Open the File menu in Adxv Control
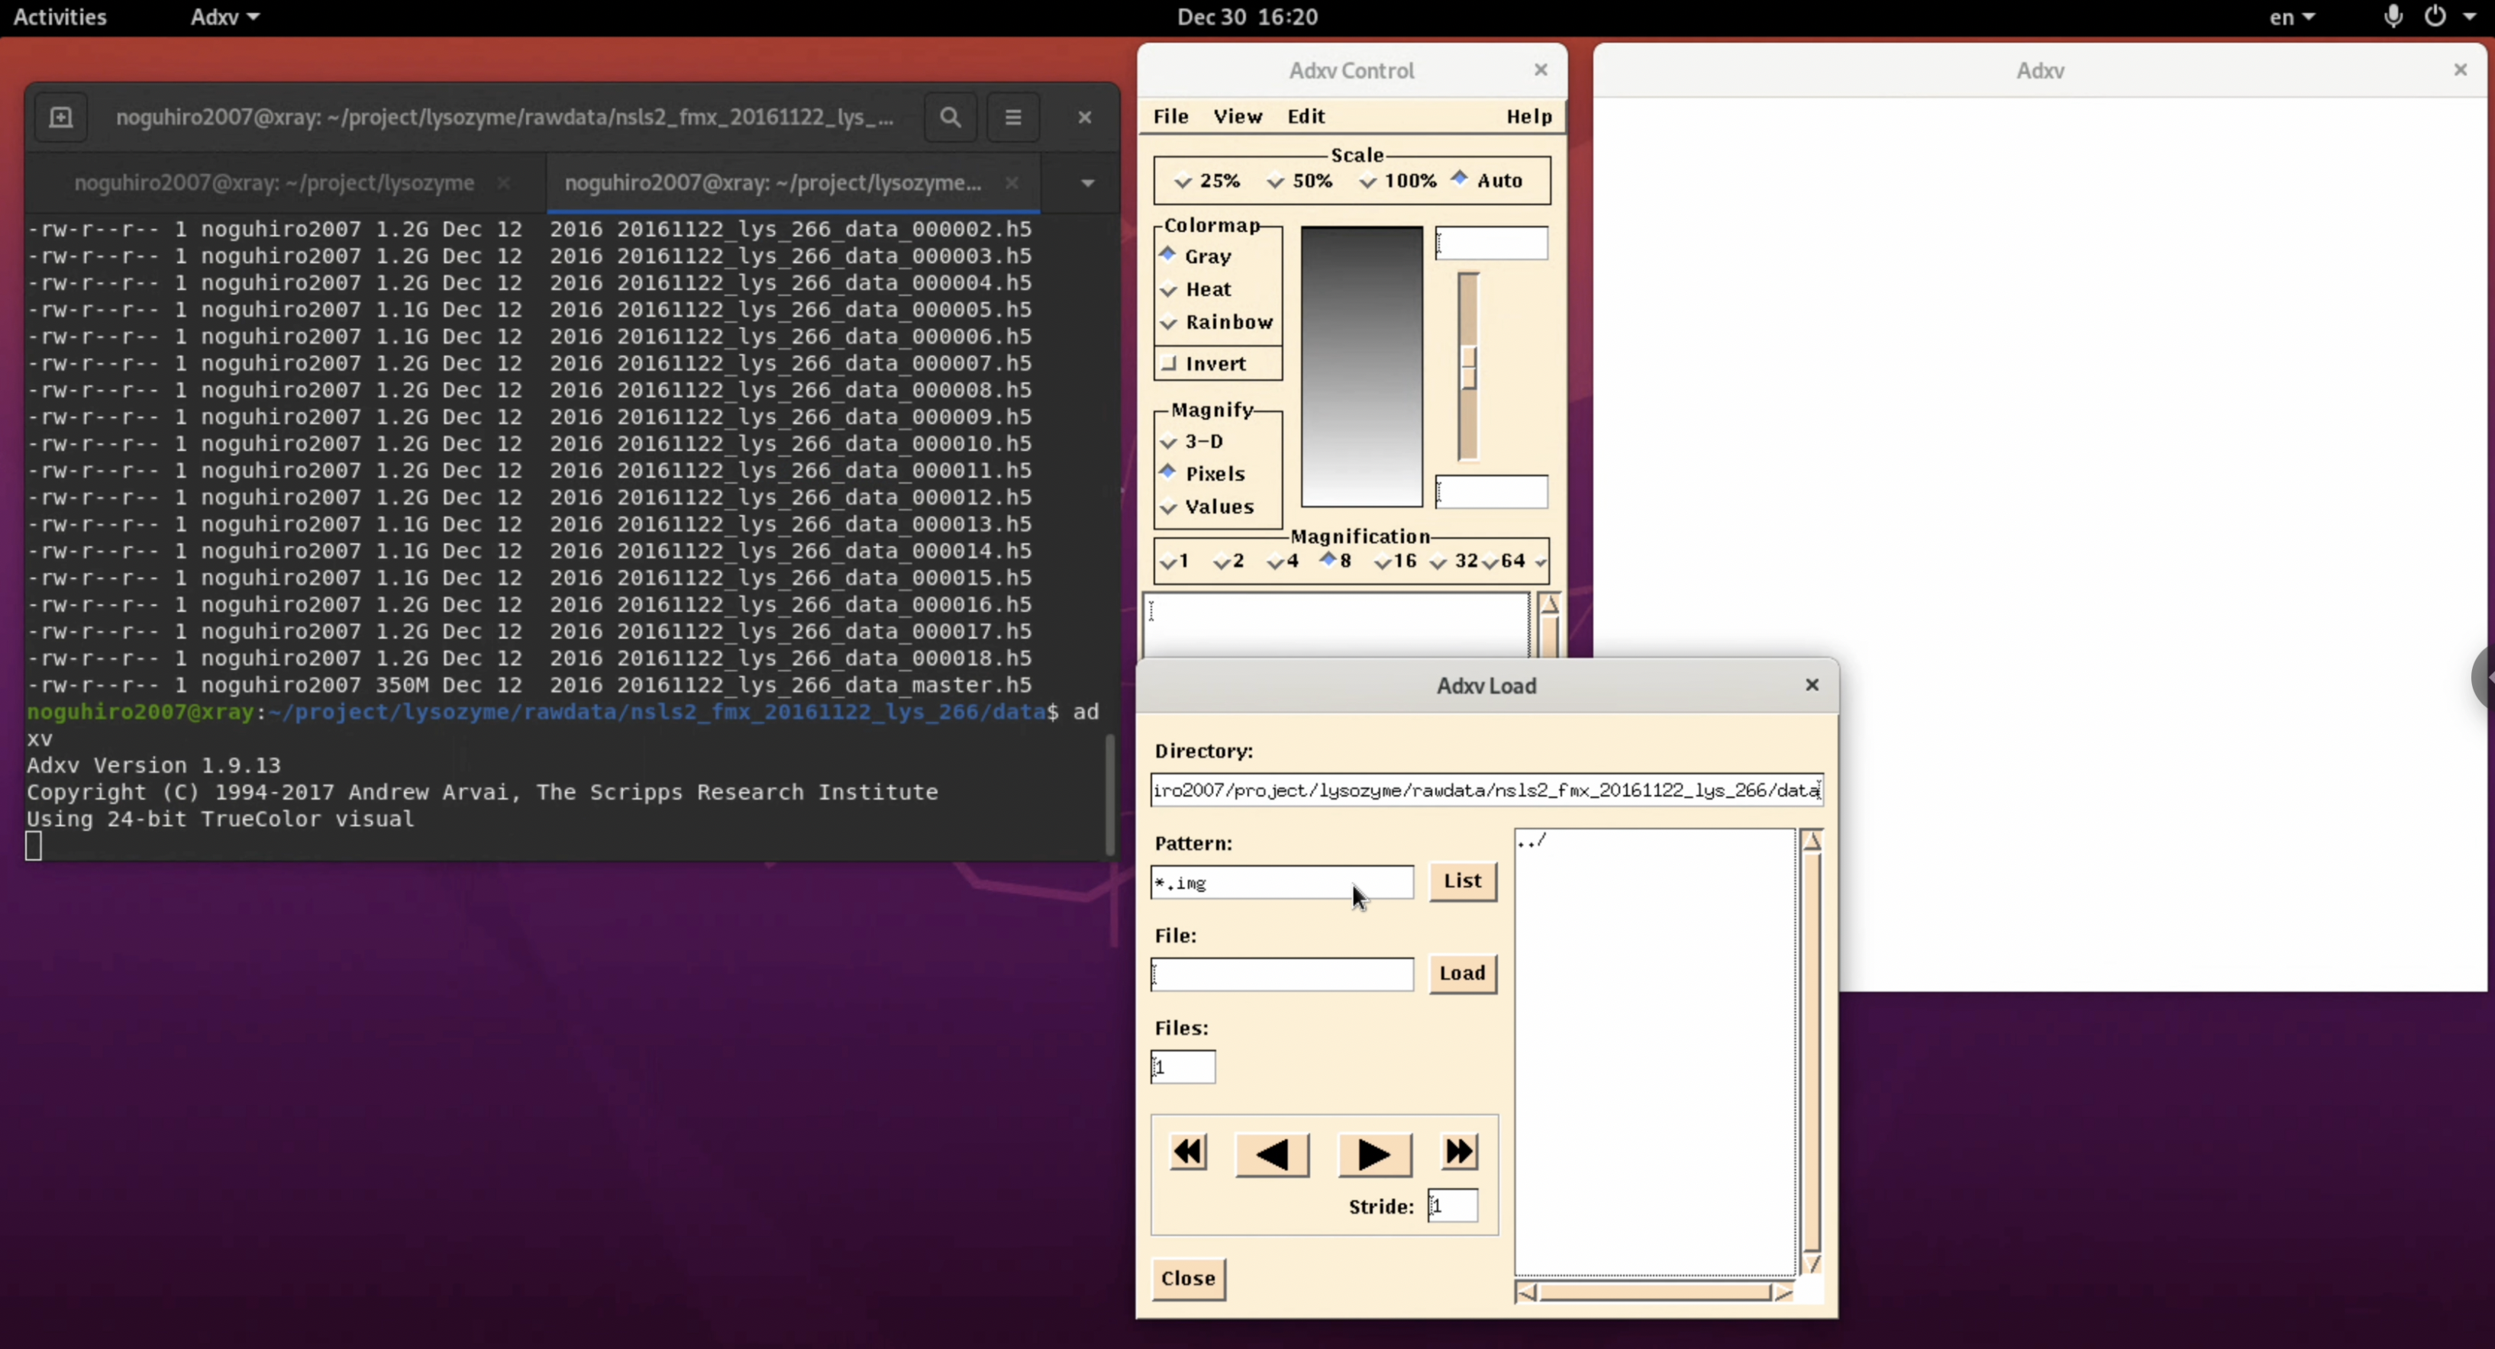Screen dimensions: 2495x1349 [1170, 116]
